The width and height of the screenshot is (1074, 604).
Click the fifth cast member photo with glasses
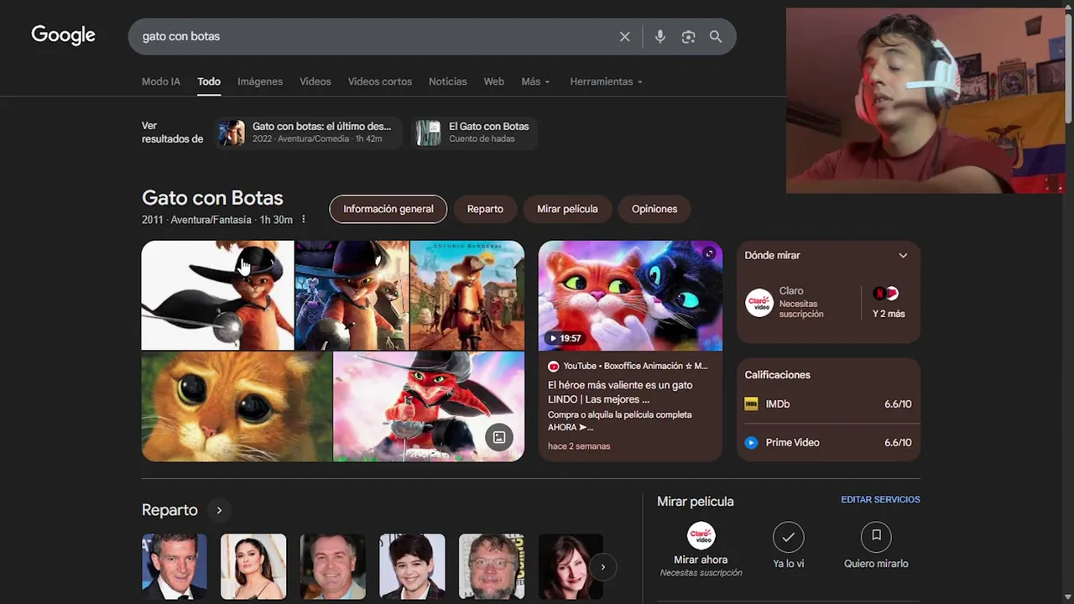(492, 567)
